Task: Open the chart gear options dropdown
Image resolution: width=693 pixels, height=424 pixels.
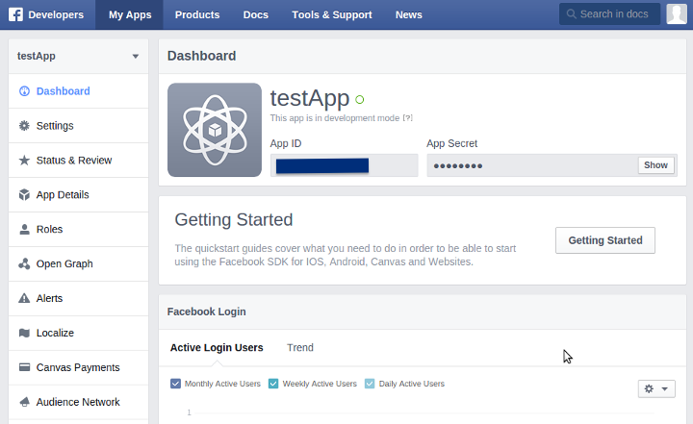Action: click(656, 388)
